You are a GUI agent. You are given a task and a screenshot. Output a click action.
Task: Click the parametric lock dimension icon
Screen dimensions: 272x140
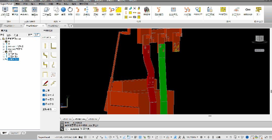(x=86, y=10)
